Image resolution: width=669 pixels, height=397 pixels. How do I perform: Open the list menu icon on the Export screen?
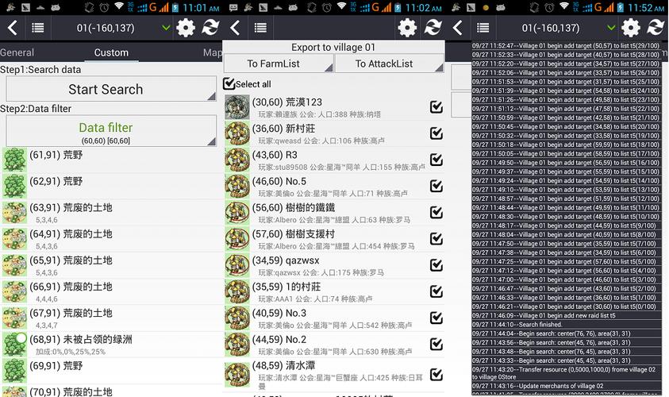click(260, 28)
